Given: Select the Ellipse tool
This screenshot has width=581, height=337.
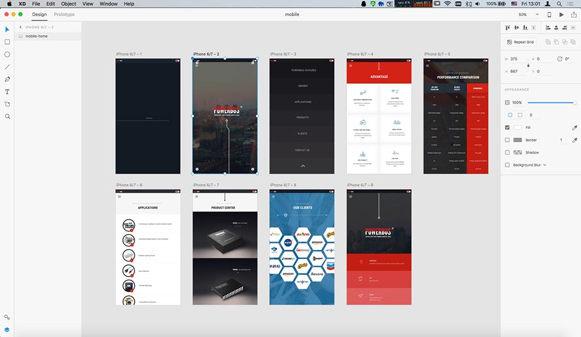Looking at the screenshot, I should [7, 55].
